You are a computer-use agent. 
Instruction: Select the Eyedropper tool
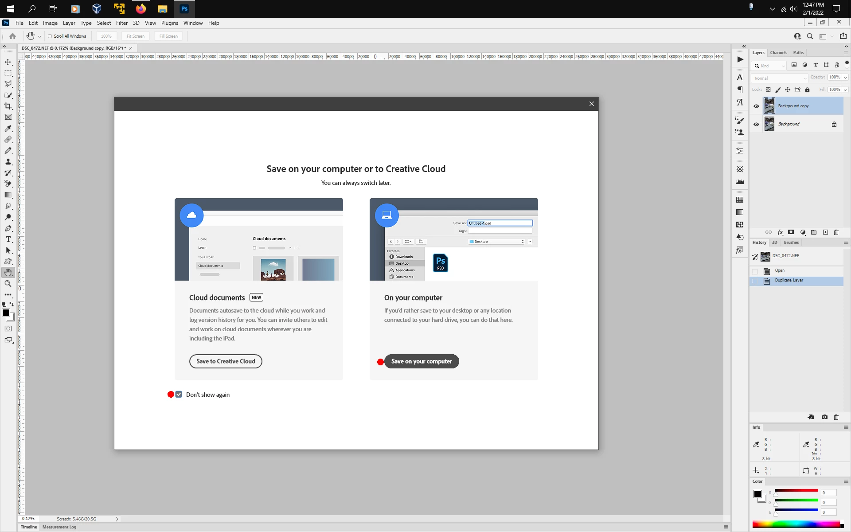[8, 129]
